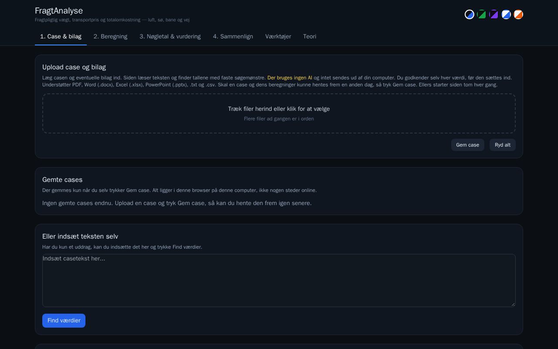The height and width of the screenshot is (349, 558).
Task: Switch to the Teori tab
Action: click(x=310, y=37)
